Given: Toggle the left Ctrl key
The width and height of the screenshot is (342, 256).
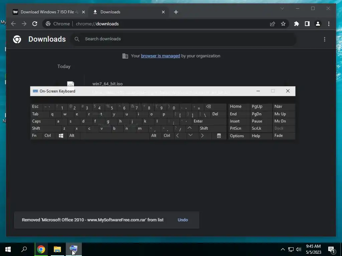Looking at the screenshot, I should point(49,136).
